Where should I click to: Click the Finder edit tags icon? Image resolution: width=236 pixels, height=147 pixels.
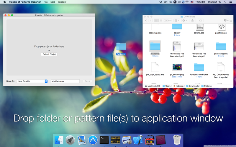pos(200,21)
